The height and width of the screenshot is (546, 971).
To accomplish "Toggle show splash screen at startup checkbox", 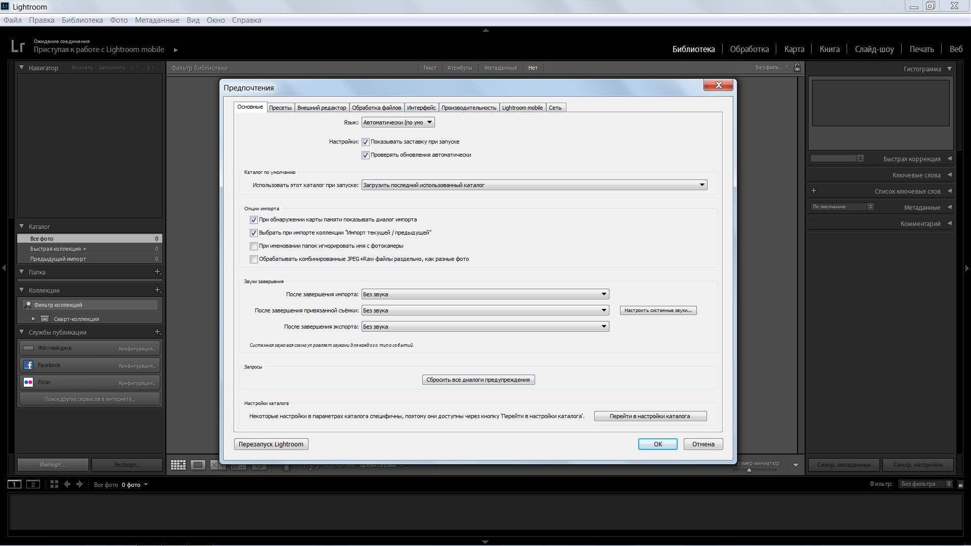I will 366,142.
